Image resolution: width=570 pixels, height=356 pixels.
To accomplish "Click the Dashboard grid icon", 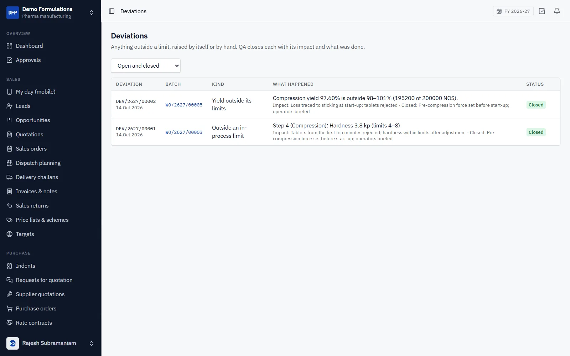I will (10, 46).
